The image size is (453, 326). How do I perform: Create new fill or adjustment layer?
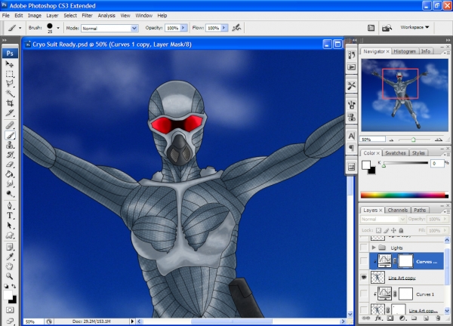402,318
